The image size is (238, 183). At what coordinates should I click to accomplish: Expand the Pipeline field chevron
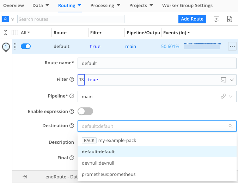point(231,96)
